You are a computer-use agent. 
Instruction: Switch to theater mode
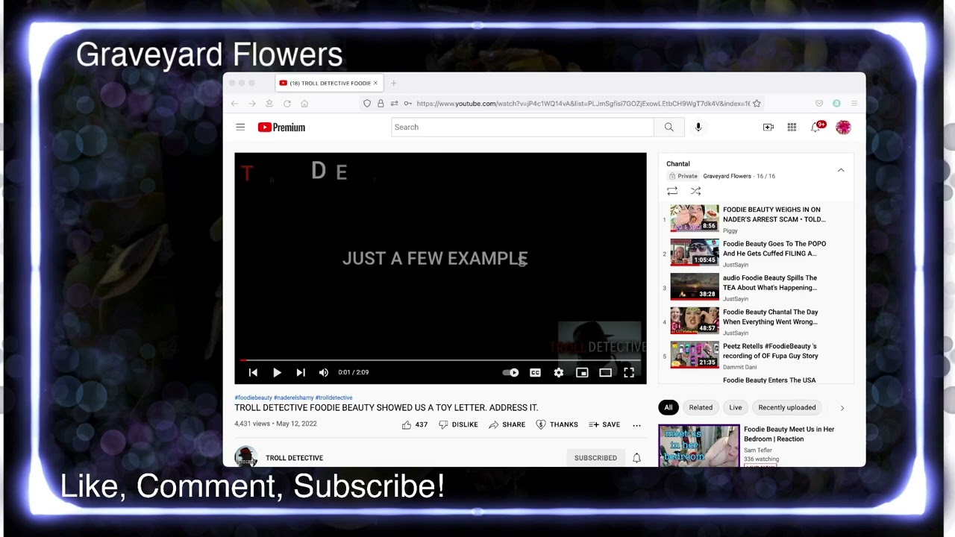pyautogui.click(x=606, y=372)
